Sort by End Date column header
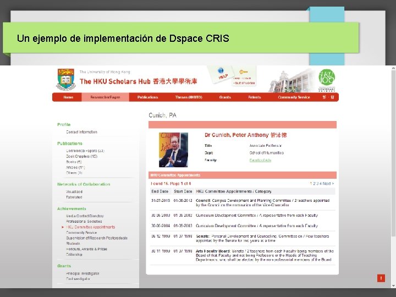 pyautogui.click(x=159, y=191)
